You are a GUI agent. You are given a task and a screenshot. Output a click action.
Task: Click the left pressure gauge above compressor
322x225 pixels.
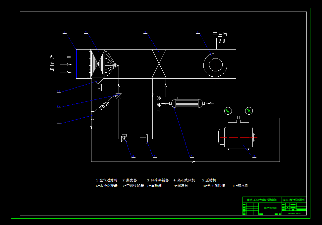(x=228, y=111)
